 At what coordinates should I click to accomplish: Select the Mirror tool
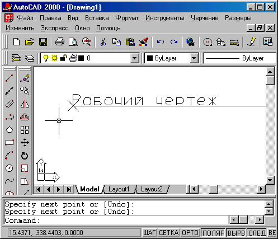(25, 104)
